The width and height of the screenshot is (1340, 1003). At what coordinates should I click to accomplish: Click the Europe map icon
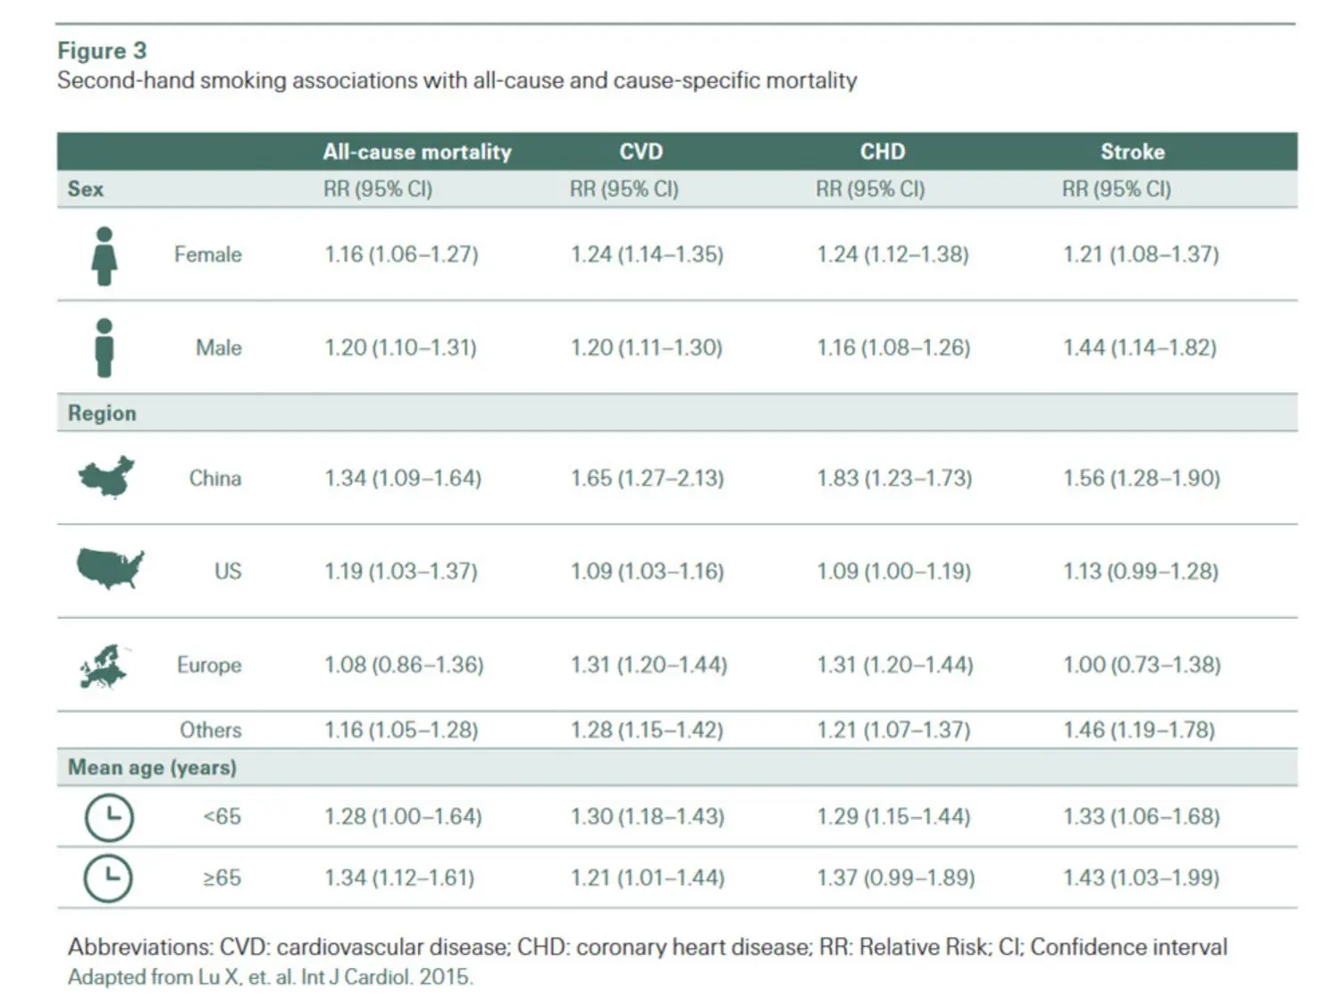click(105, 664)
